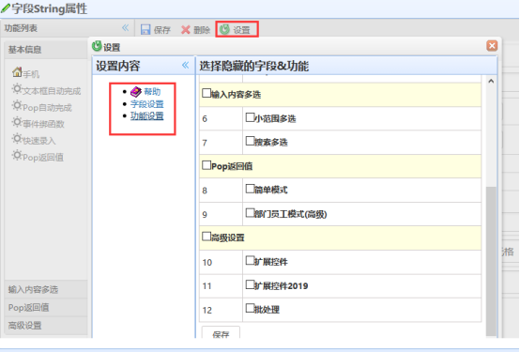520x352 pixels.
Task: Select 文本框自动完成 in the function list
Action: tap(52, 91)
